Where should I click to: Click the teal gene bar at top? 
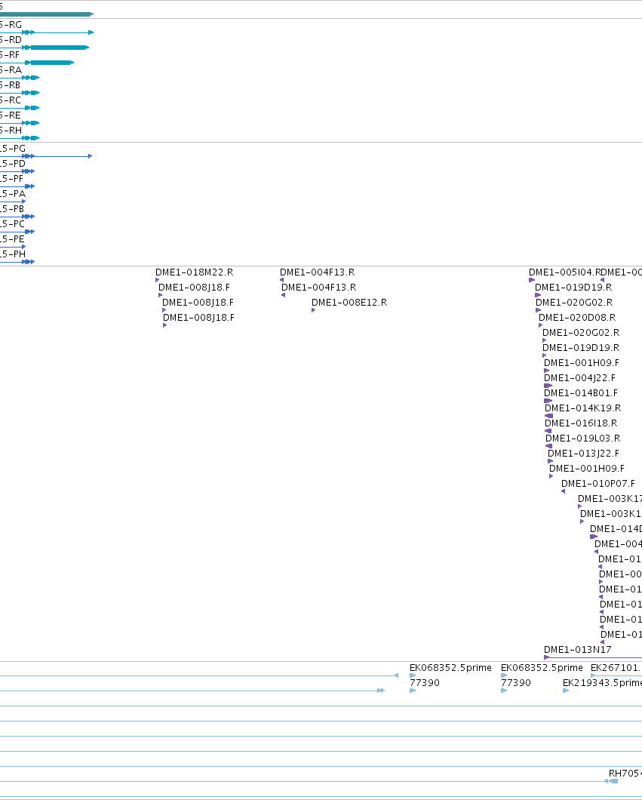(47, 14)
